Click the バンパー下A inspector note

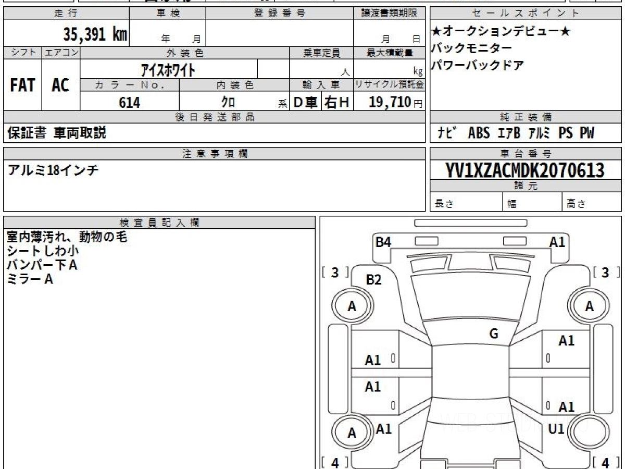coord(42,265)
